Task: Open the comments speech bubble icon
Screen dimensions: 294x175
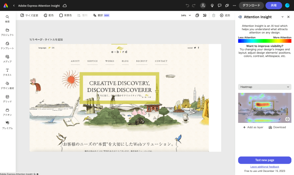Action: [x=220, y=6]
